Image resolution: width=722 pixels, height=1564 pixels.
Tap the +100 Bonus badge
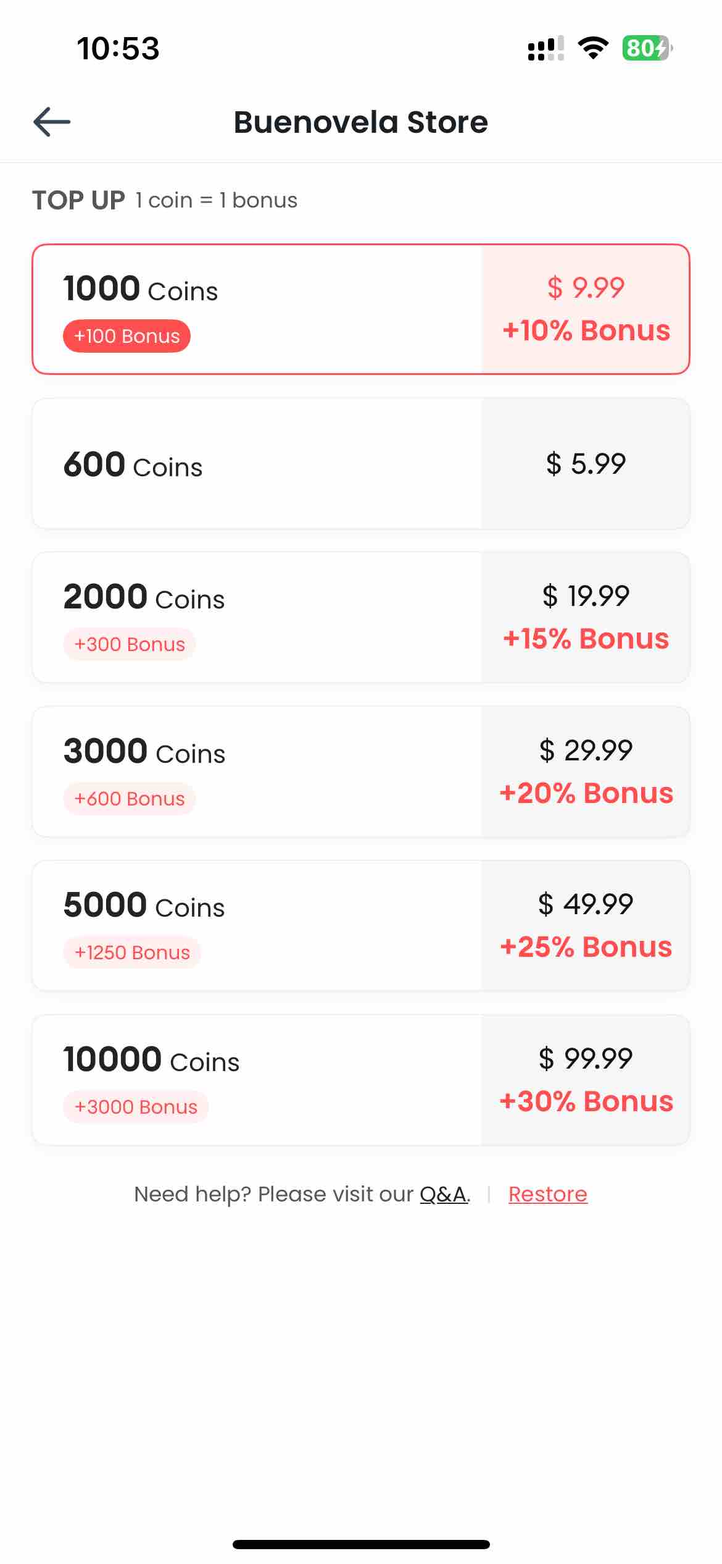[x=127, y=336]
